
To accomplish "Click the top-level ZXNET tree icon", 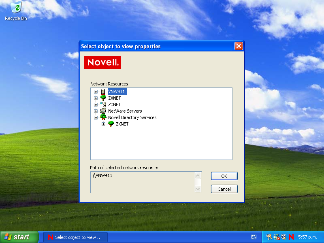I will click(x=103, y=98).
